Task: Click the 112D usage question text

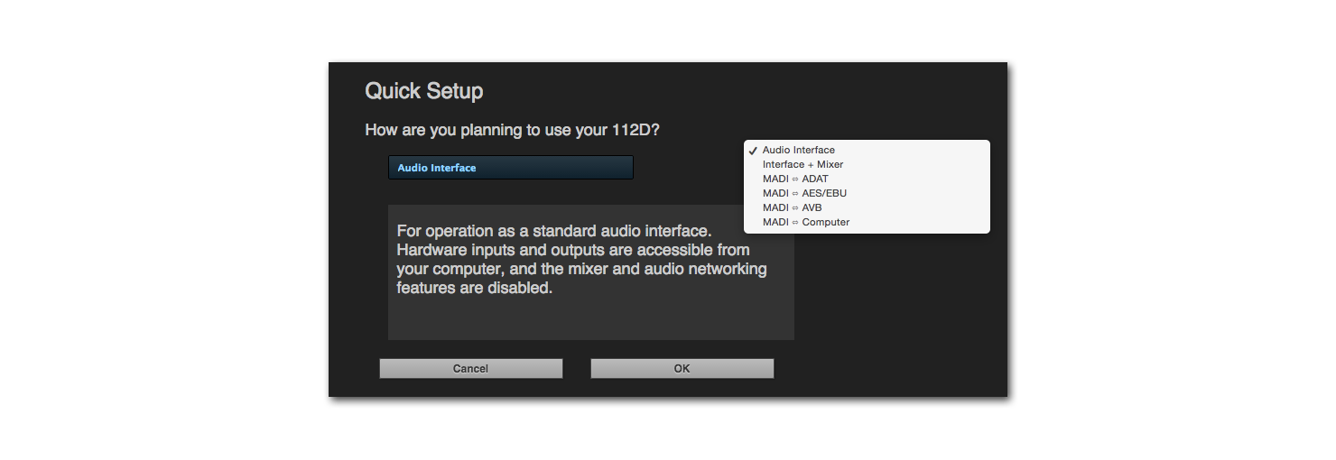Action: [x=512, y=130]
